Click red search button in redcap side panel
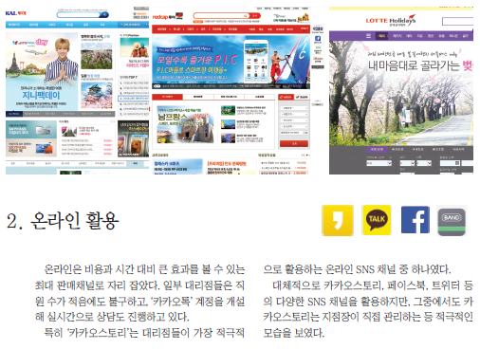The width and height of the screenshot is (480, 349). [294, 143]
